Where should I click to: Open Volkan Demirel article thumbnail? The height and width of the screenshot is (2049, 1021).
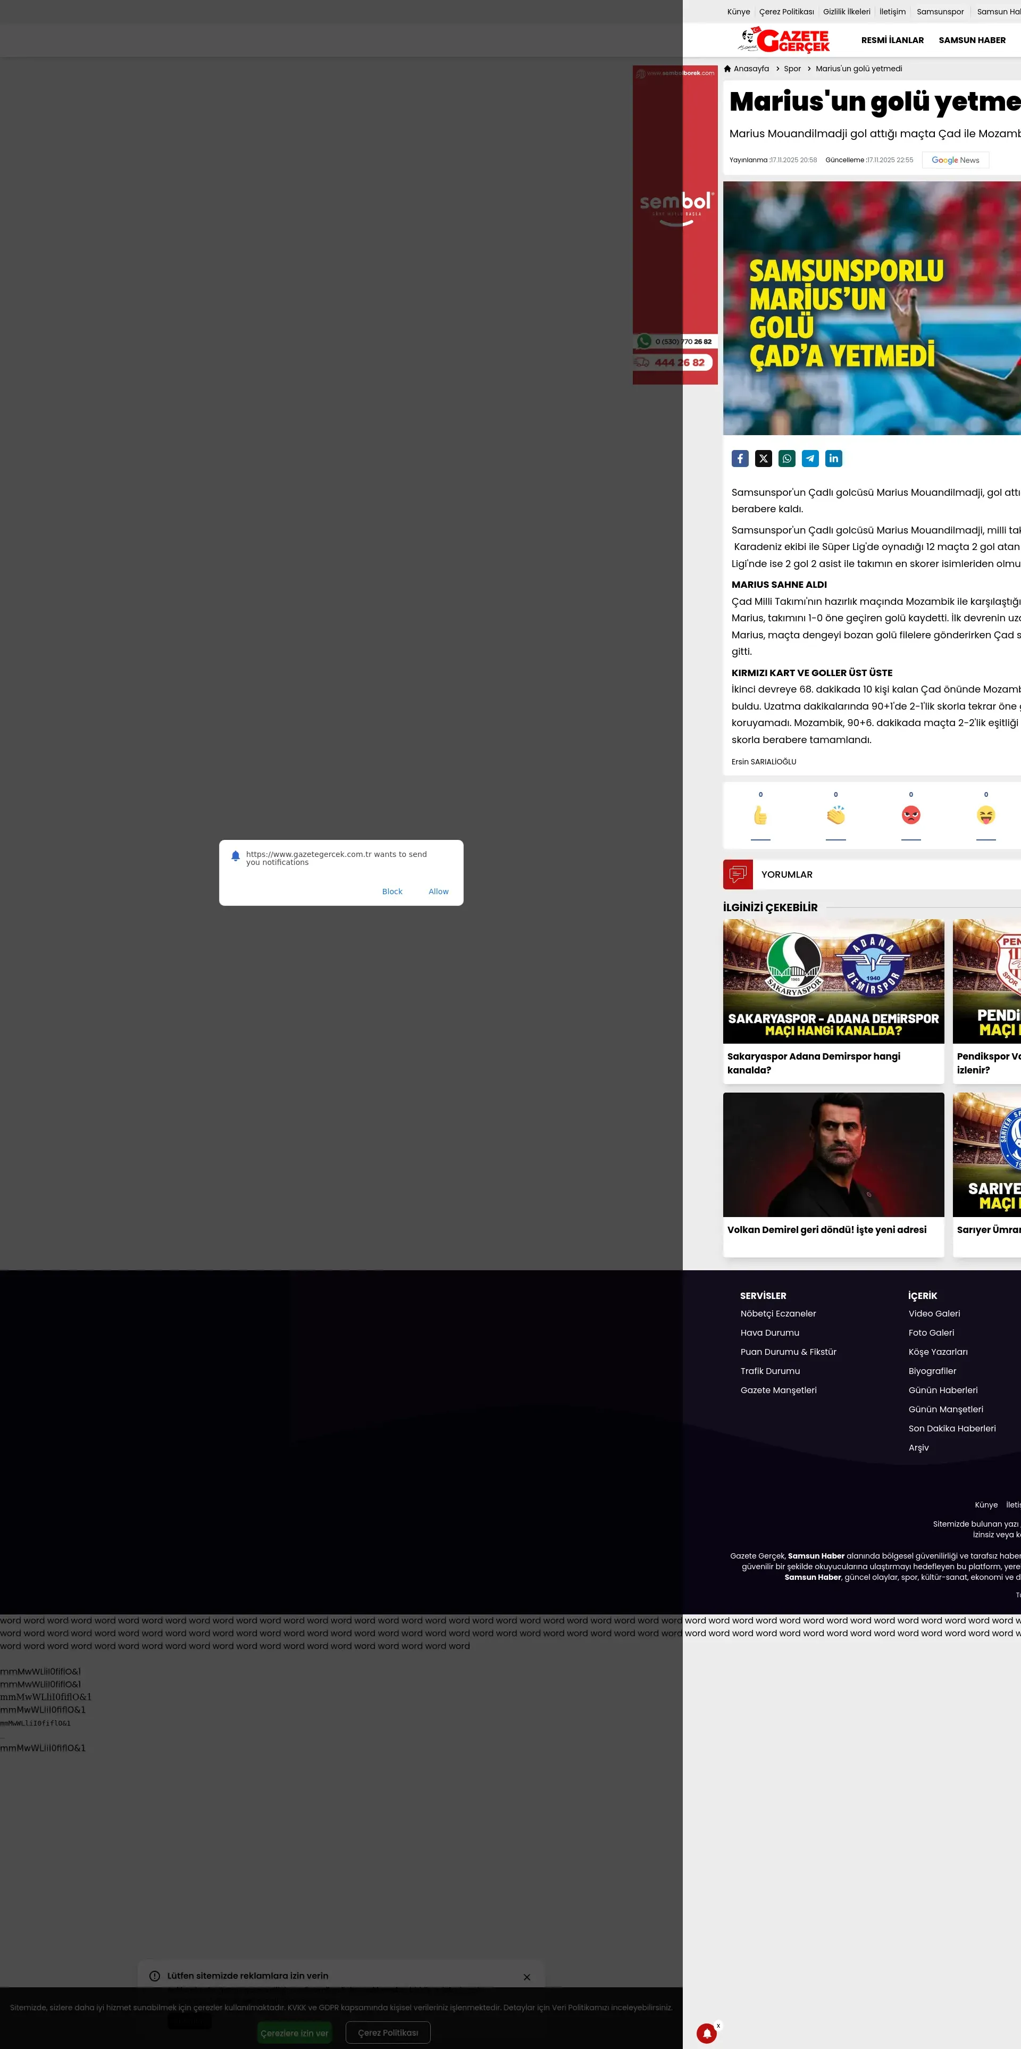[833, 1154]
